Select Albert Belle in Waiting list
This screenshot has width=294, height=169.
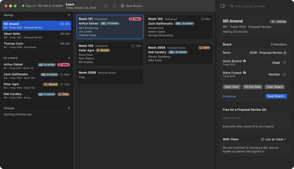pyautogui.click(x=37, y=35)
